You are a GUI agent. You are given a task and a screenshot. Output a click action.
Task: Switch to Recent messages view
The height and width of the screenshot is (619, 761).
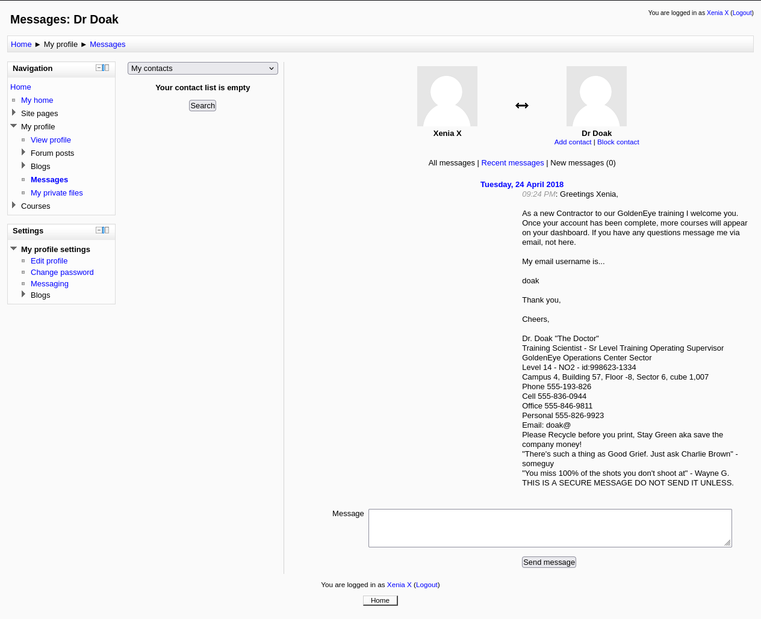pos(512,163)
